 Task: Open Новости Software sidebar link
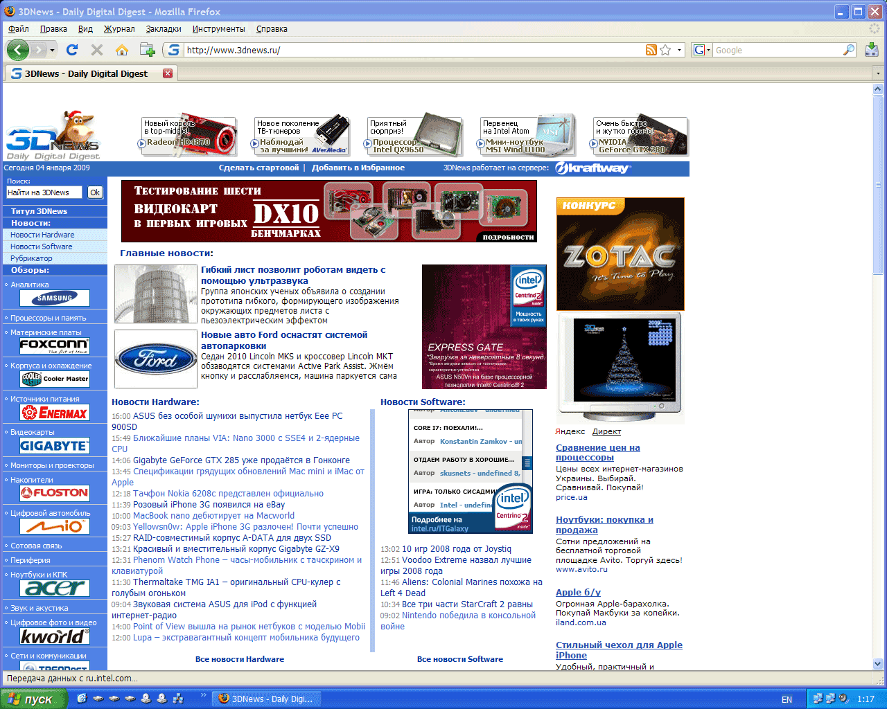pyautogui.click(x=42, y=246)
